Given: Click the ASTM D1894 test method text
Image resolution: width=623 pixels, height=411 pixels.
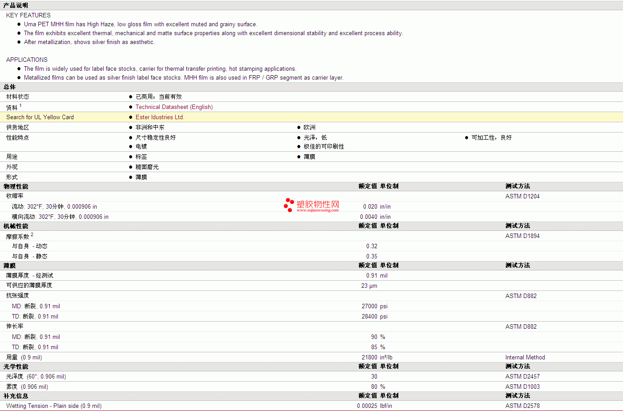Looking at the screenshot, I should (522, 236).
